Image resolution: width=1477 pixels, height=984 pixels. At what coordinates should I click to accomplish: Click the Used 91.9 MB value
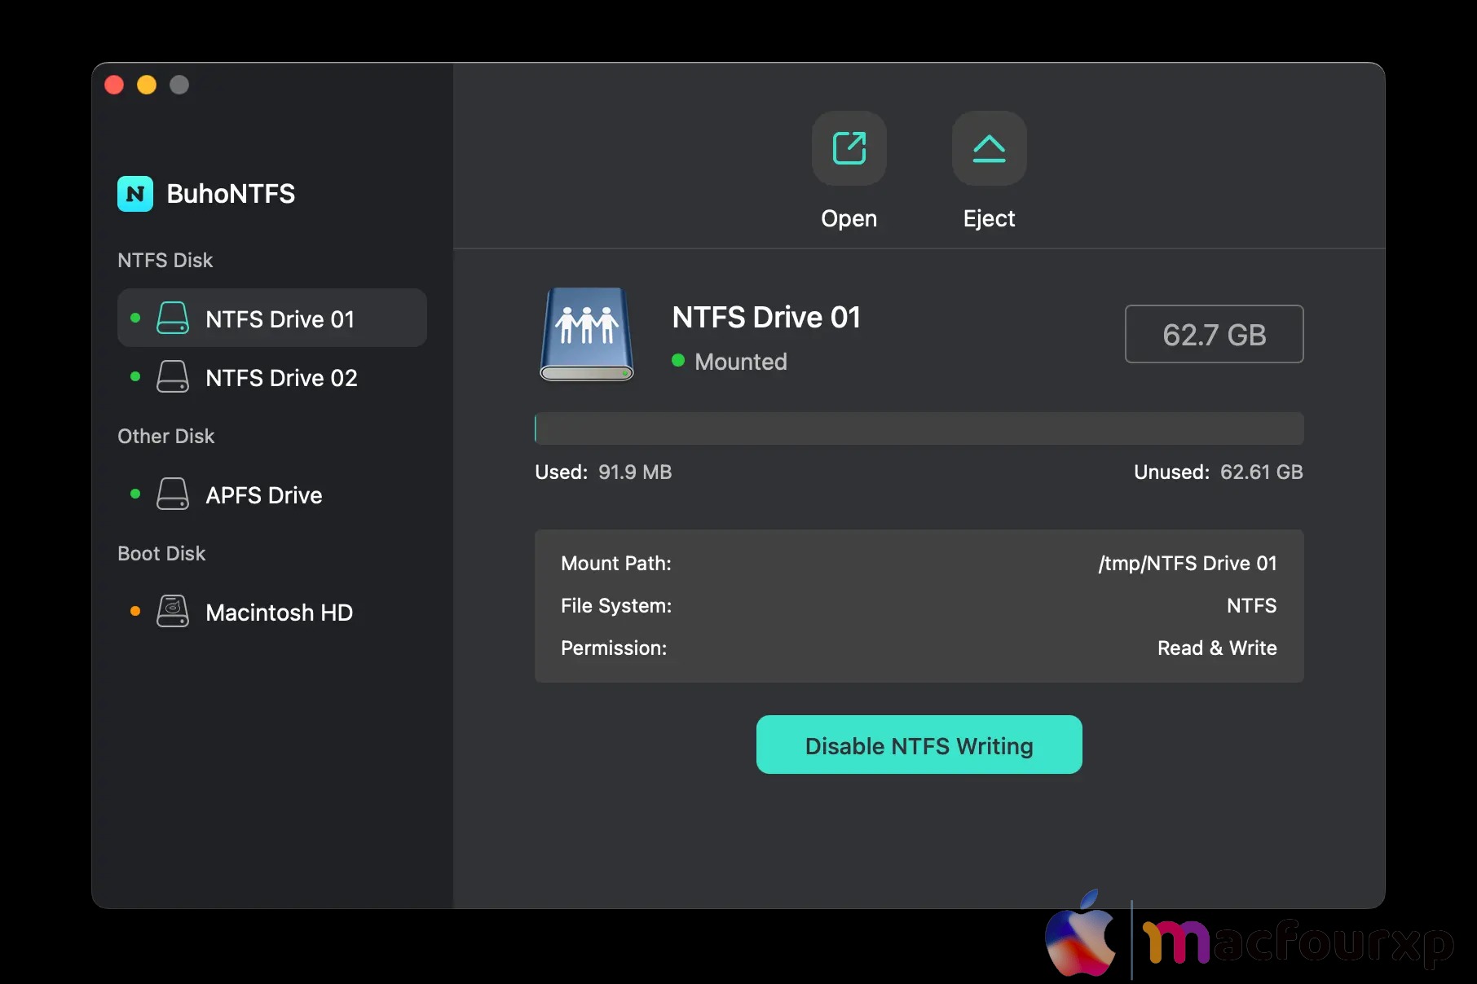click(x=635, y=472)
